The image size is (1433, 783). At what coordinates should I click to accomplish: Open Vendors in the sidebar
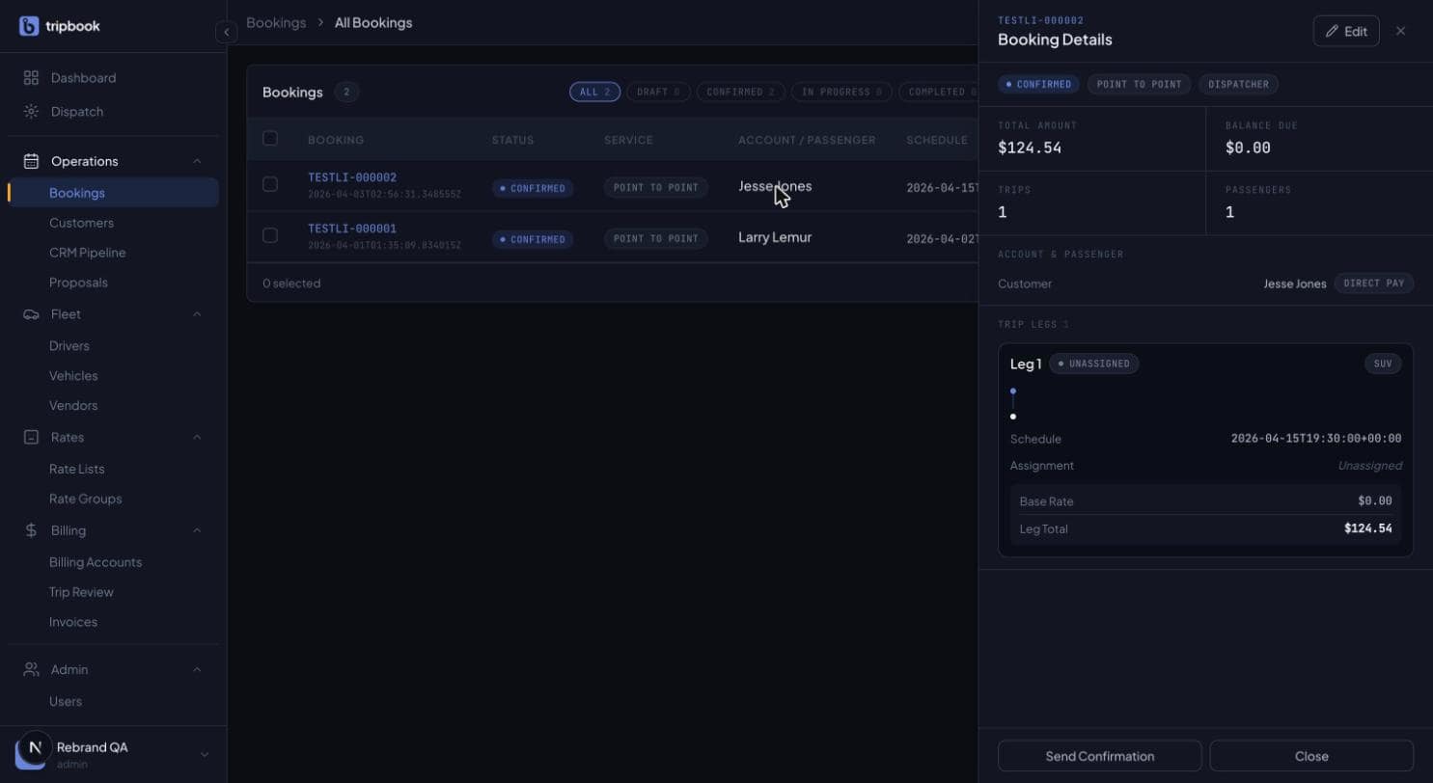pos(73,406)
